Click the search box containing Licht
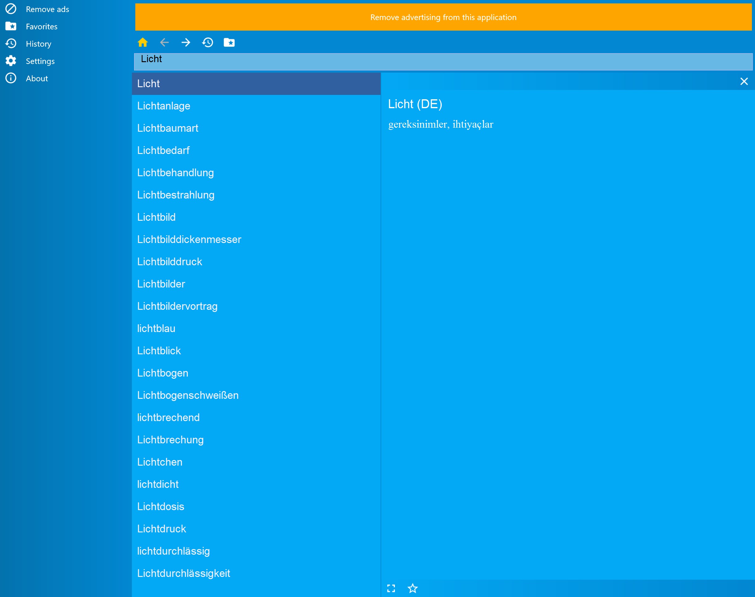 (443, 62)
